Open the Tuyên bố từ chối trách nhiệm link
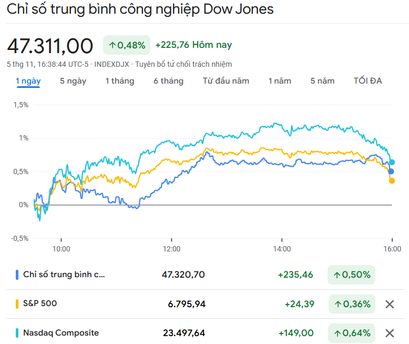Screen dimensions: 409x344 tap(183, 64)
